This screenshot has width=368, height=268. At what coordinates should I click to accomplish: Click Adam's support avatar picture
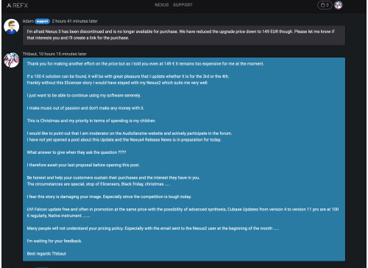(x=11, y=27)
